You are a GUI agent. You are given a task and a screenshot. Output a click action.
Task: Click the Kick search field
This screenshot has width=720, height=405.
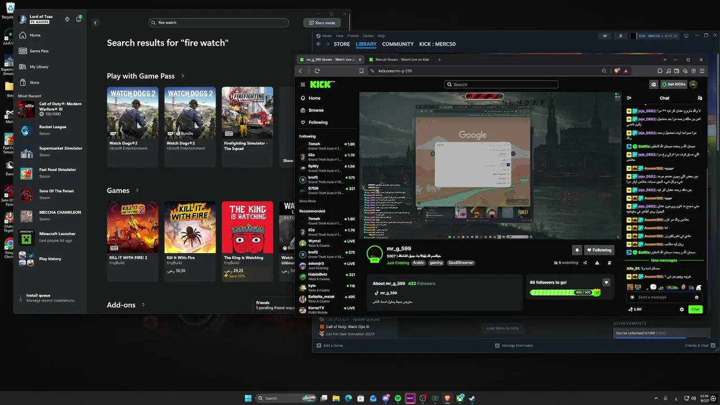[x=501, y=84]
